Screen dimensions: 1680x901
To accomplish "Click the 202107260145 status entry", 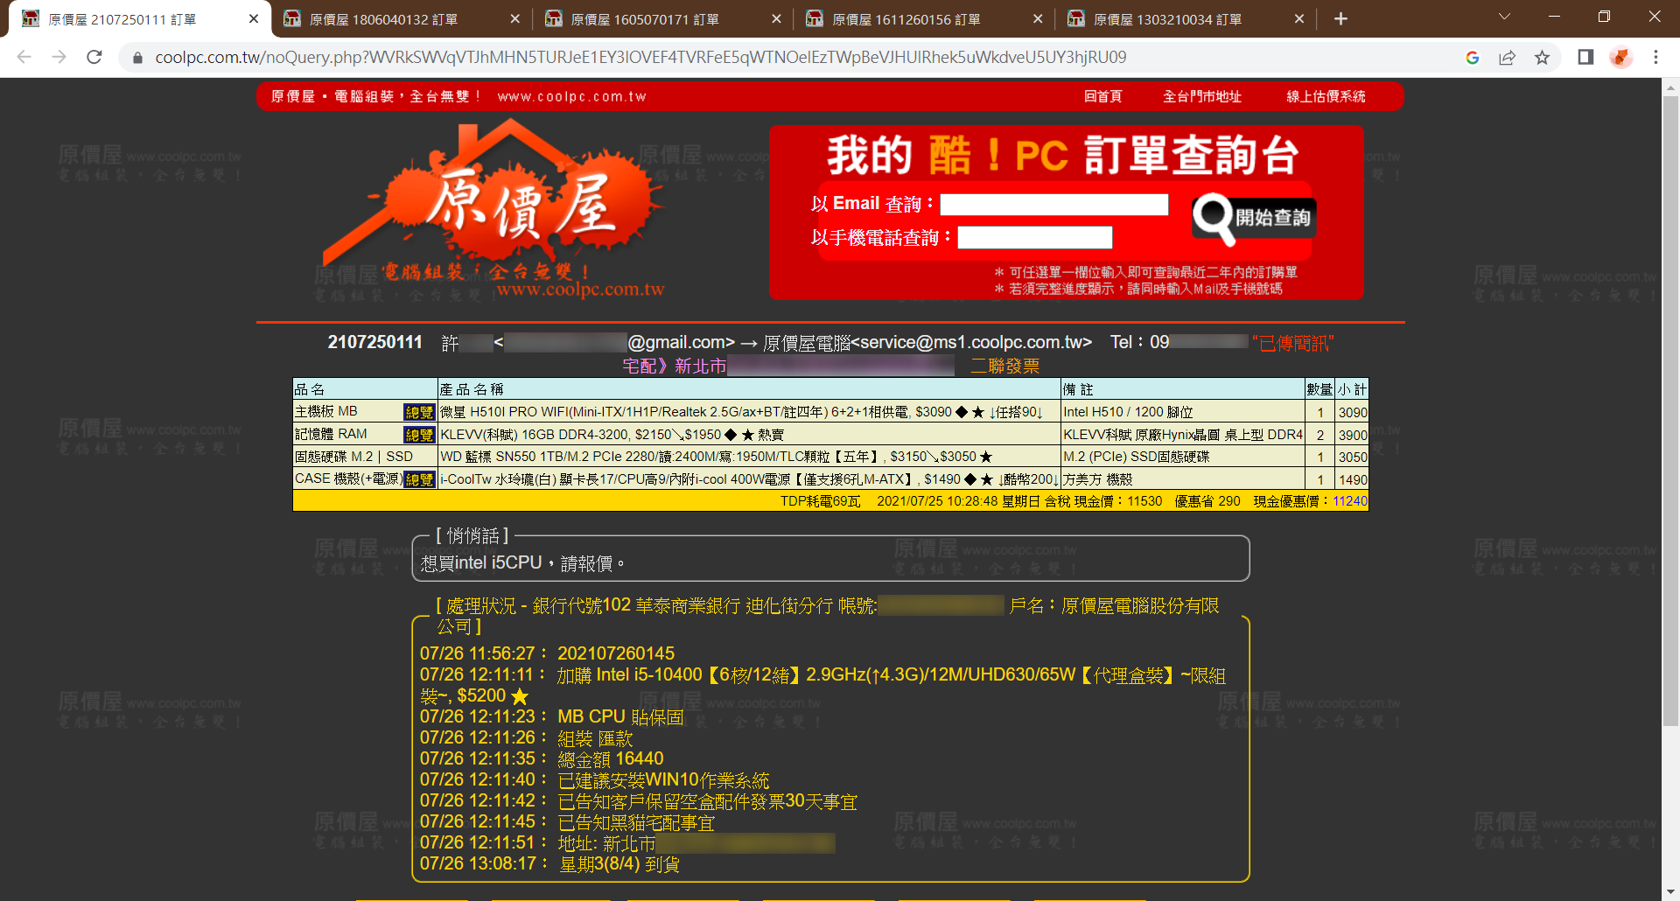I will (x=616, y=653).
